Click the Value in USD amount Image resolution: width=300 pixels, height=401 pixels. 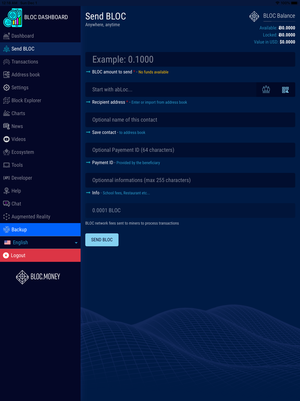click(287, 42)
